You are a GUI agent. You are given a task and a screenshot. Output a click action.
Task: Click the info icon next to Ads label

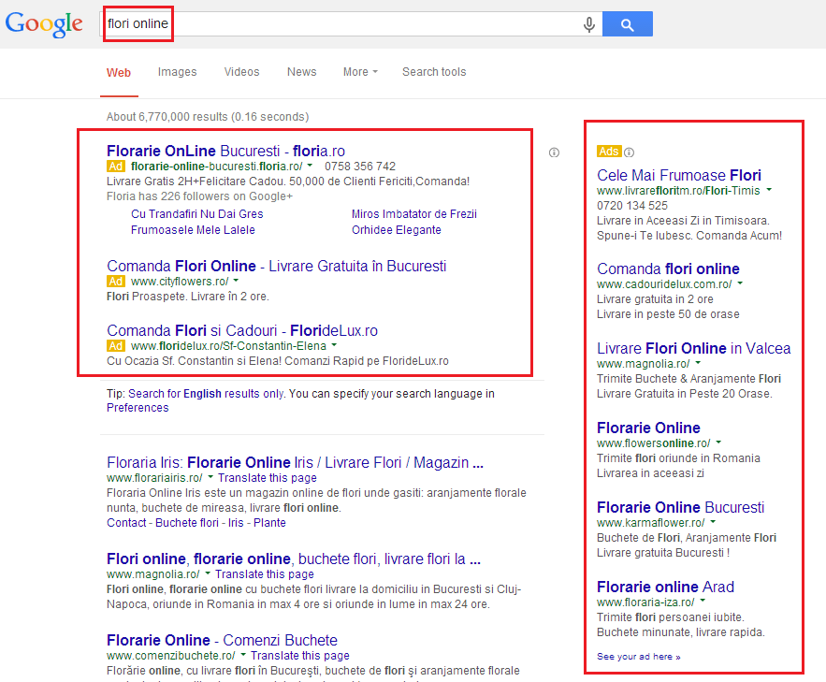(x=629, y=152)
